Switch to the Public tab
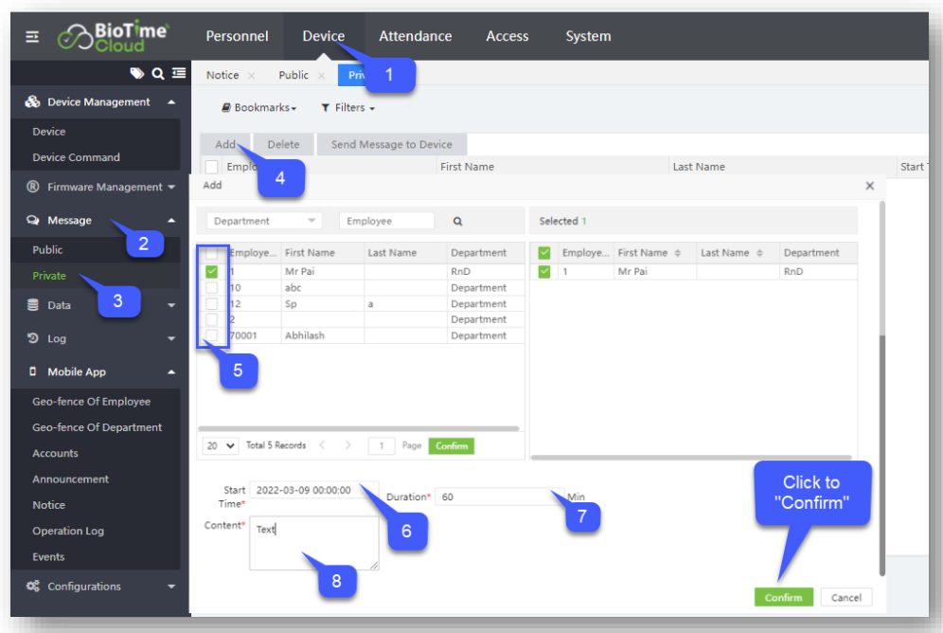 click(x=293, y=75)
